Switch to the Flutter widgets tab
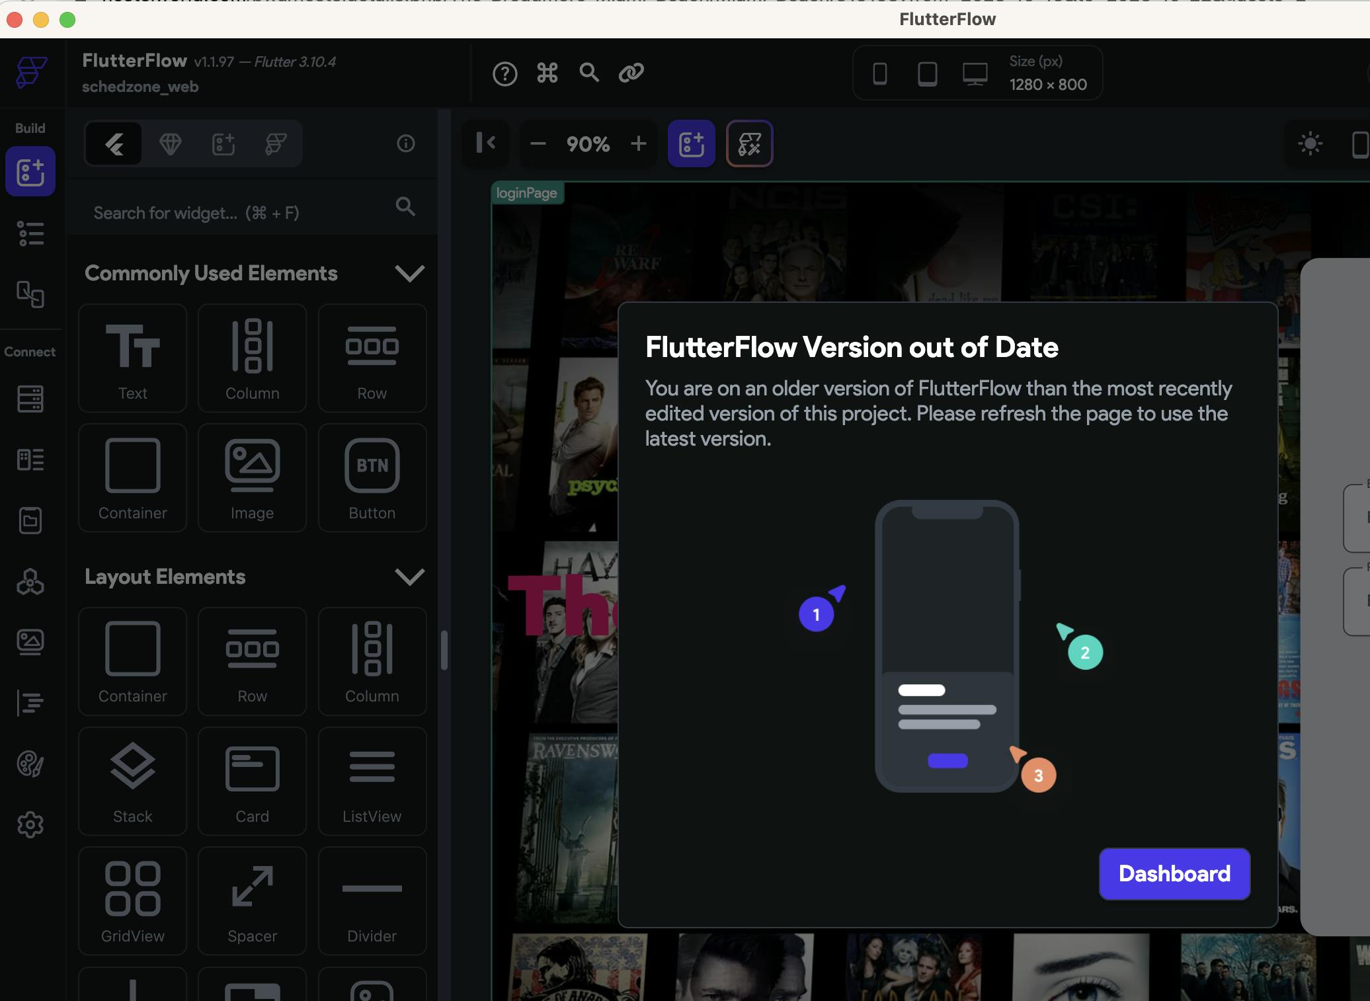The image size is (1370, 1001). tap(114, 143)
